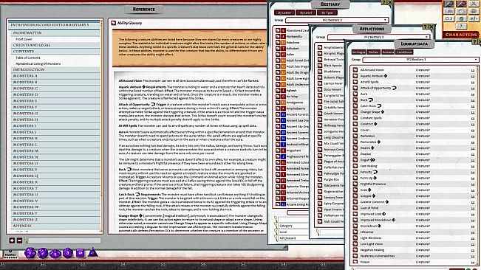The width and height of the screenshot is (481, 270).
Task: Open the Front Cover page
Action: [x=24, y=39]
